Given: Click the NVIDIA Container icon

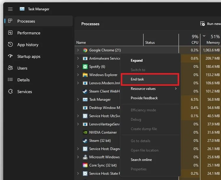Looking at the screenshot, I should [x=85, y=132].
